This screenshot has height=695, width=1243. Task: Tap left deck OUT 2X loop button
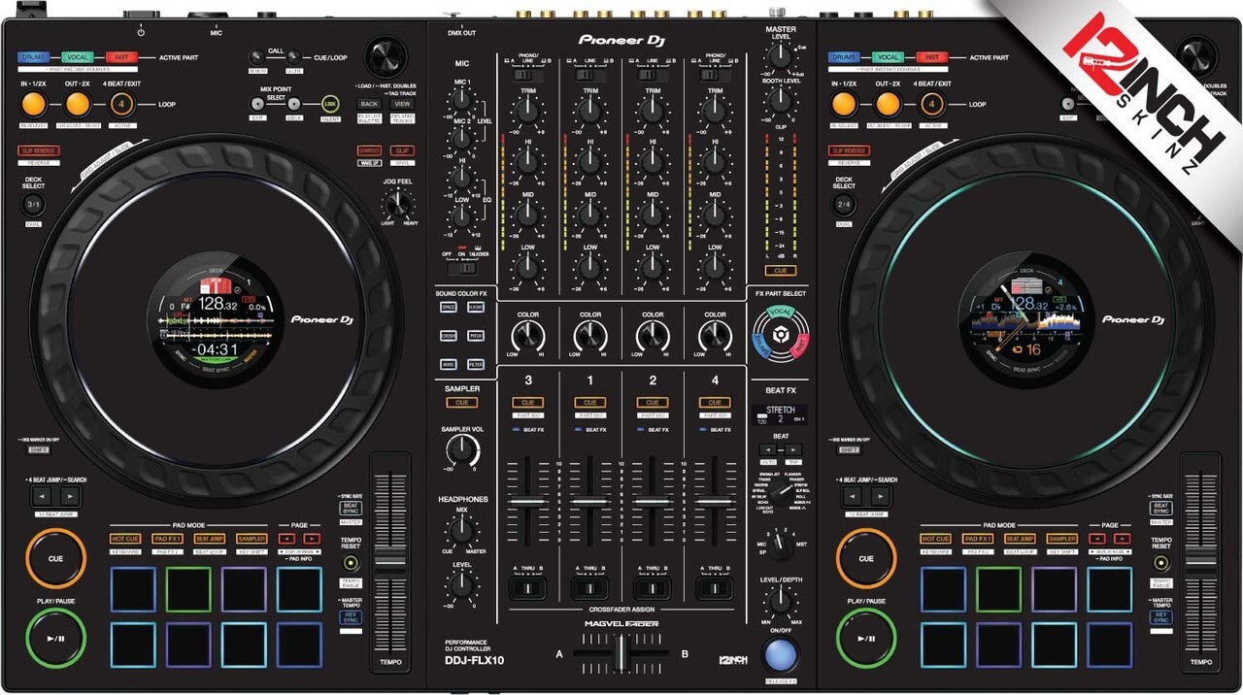[79, 104]
